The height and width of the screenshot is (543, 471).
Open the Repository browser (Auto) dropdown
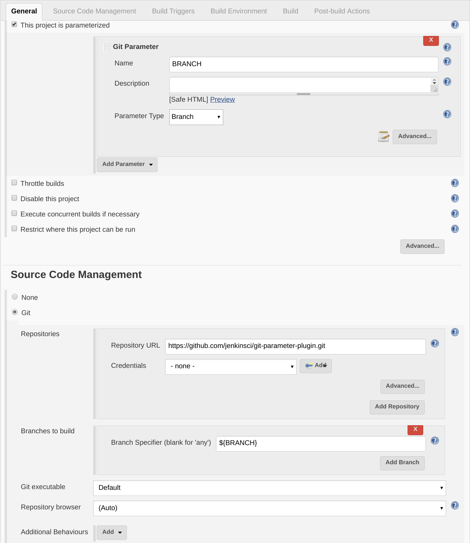[x=270, y=508]
